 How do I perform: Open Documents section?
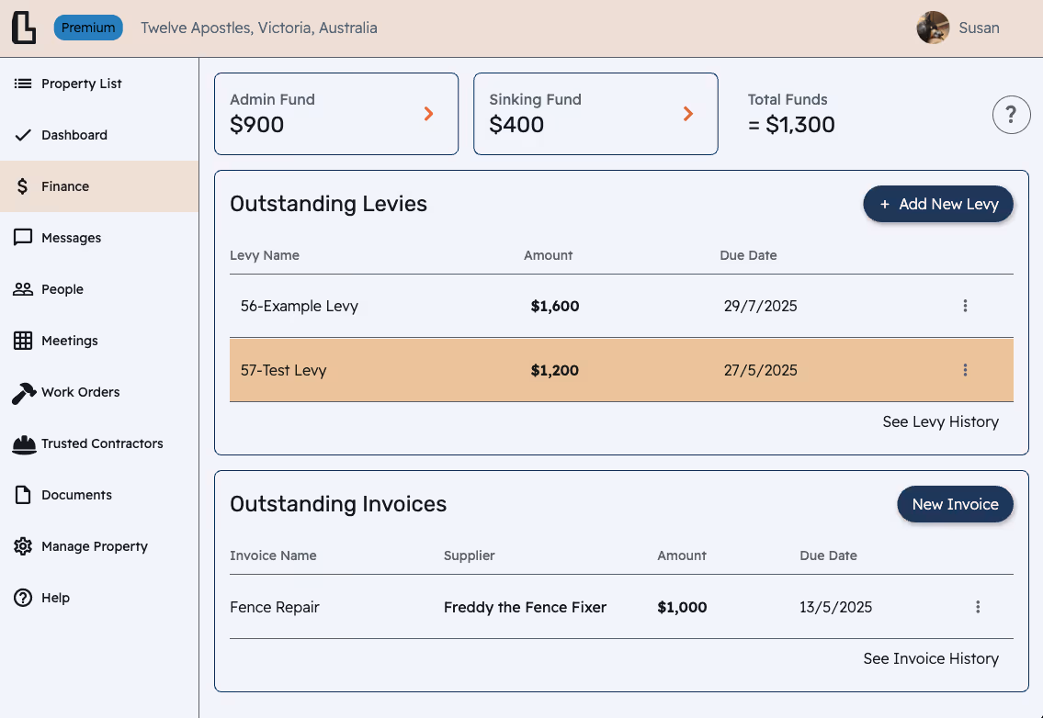click(99, 495)
